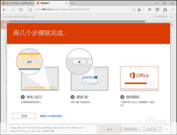Click the address bar URL stores.office.com
Image resolution: width=177 pixels, height=135 pixels.
[x=62, y=9]
